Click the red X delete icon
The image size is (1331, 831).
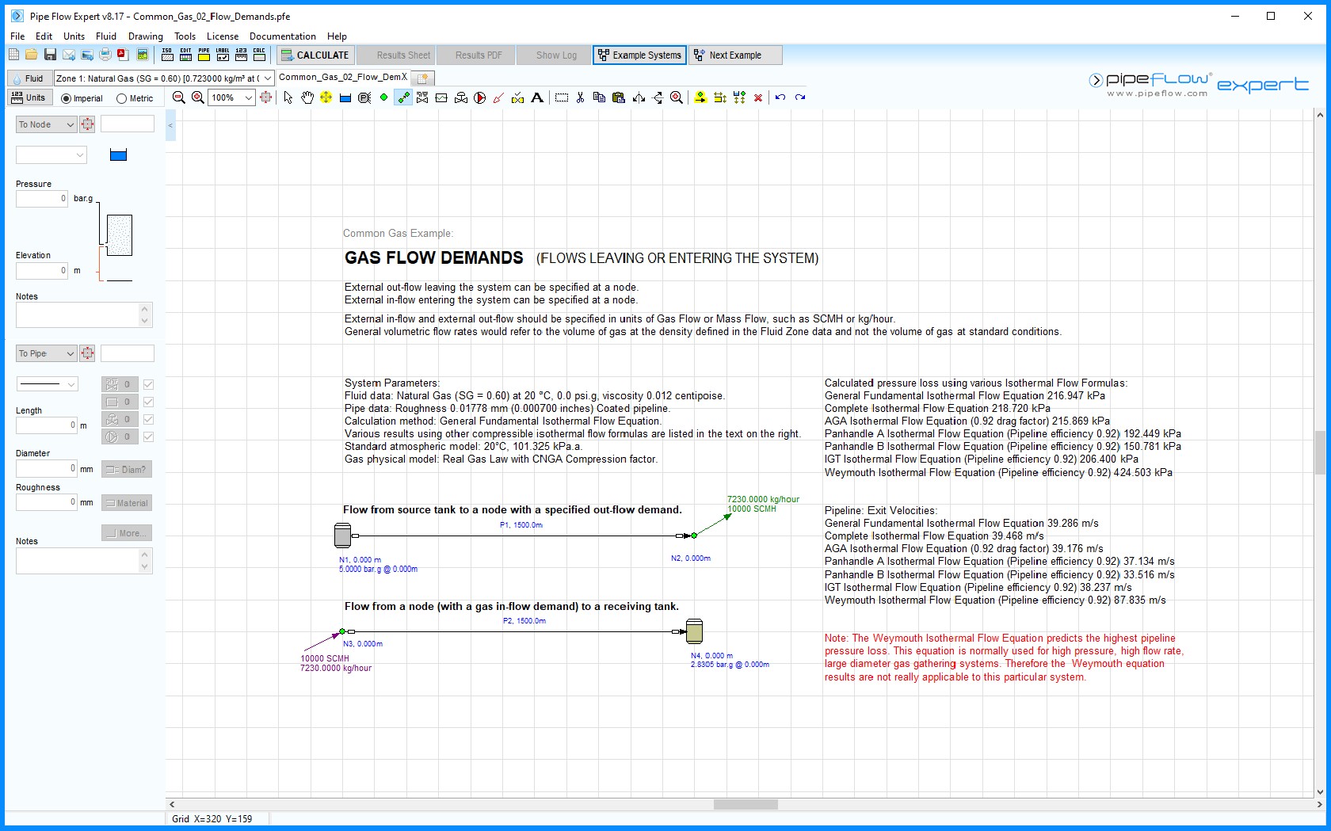pyautogui.click(x=758, y=97)
